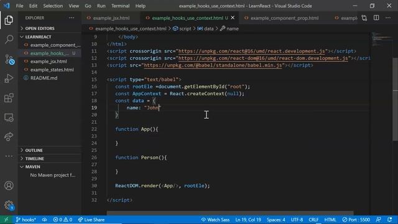Open remote window indicator in status bar

coord(6,220)
